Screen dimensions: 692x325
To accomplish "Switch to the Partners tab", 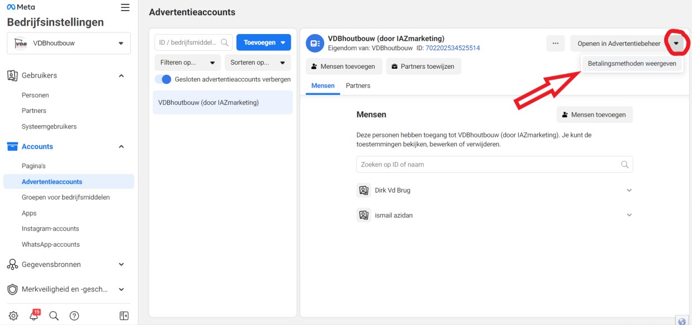I will (358, 85).
